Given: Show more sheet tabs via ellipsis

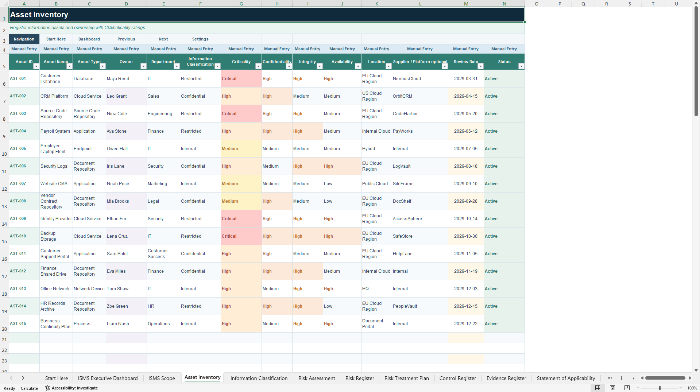Looking at the screenshot, I should point(610,378).
